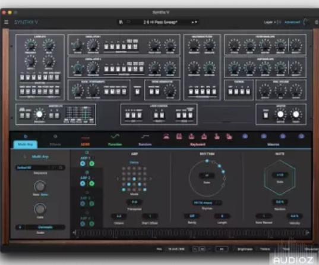Image resolution: width=319 pixels, height=265 pixels.
Task: Flip the Noise Generator White switch
Action: [x=151, y=91]
